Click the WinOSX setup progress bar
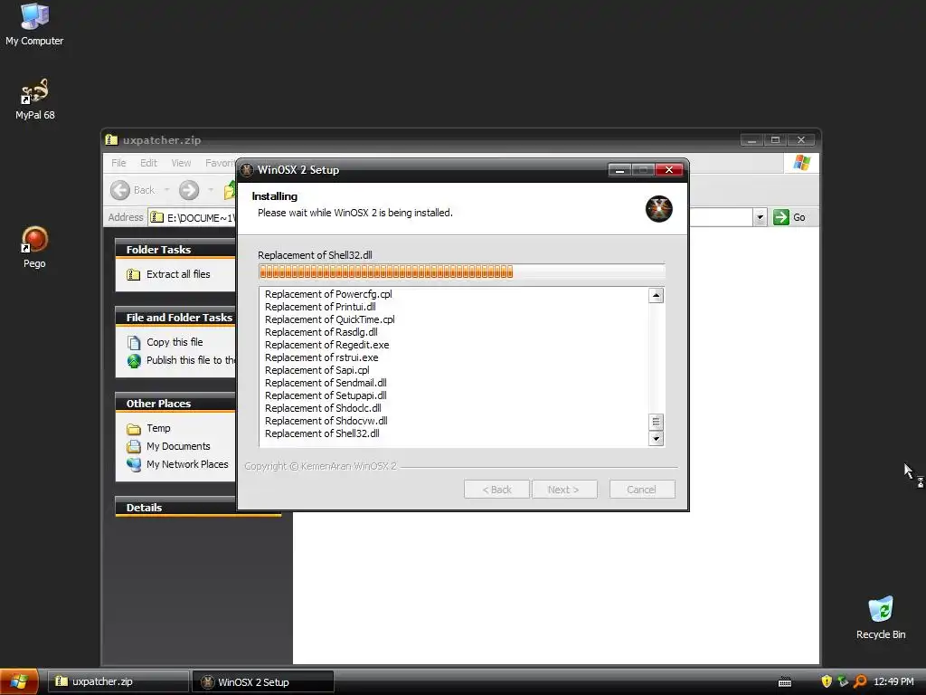 [461, 271]
